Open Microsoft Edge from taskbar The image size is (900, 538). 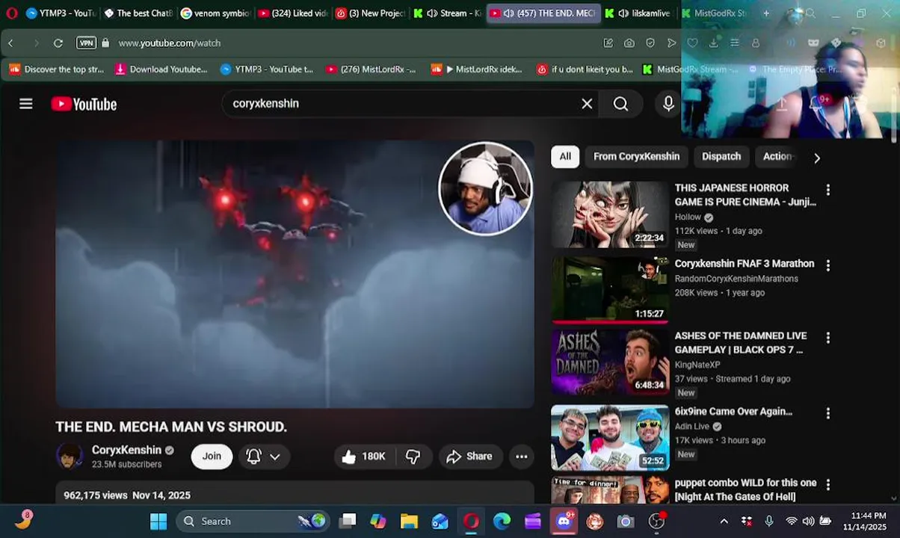(x=502, y=522)
